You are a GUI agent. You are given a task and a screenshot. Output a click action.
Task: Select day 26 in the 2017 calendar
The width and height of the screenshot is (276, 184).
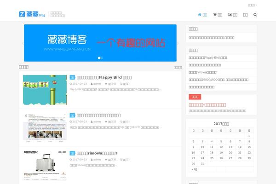click(221, 158)
